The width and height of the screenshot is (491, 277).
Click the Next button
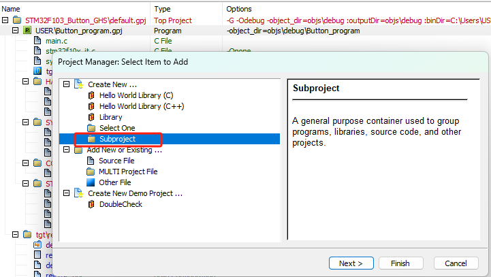tap(351, 263)
